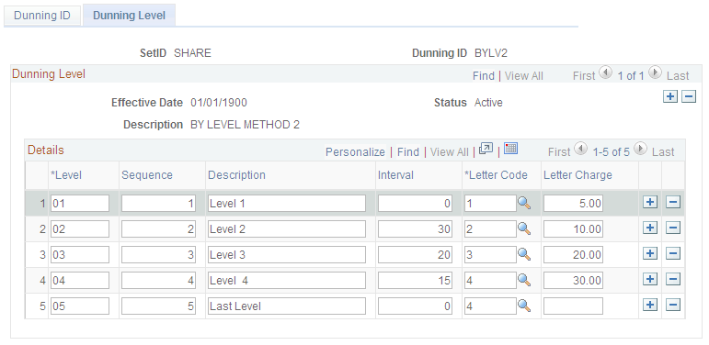Click Sequence field with value 4
The image size is (709, 345).
[159, 281]
